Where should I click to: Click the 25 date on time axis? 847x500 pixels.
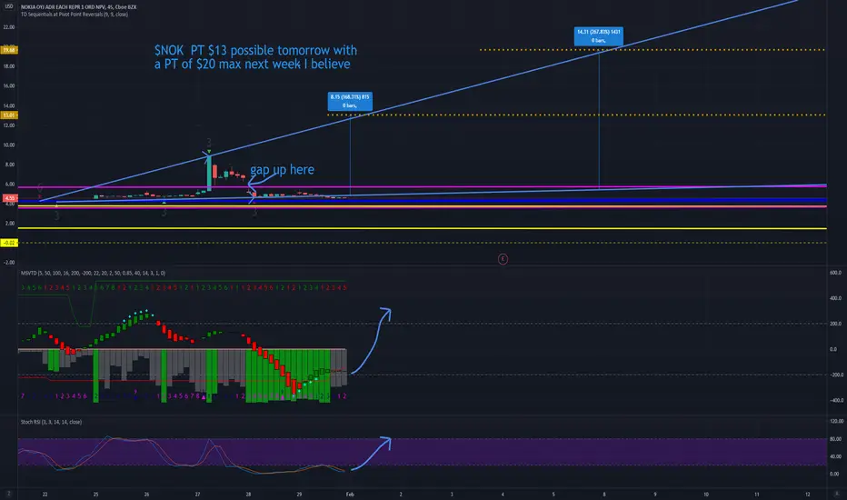click(x=95, y=494)
